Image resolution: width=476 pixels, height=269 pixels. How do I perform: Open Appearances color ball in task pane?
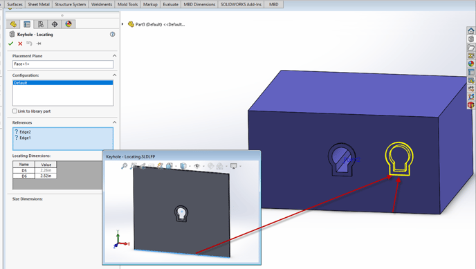[x=471, y=64]
